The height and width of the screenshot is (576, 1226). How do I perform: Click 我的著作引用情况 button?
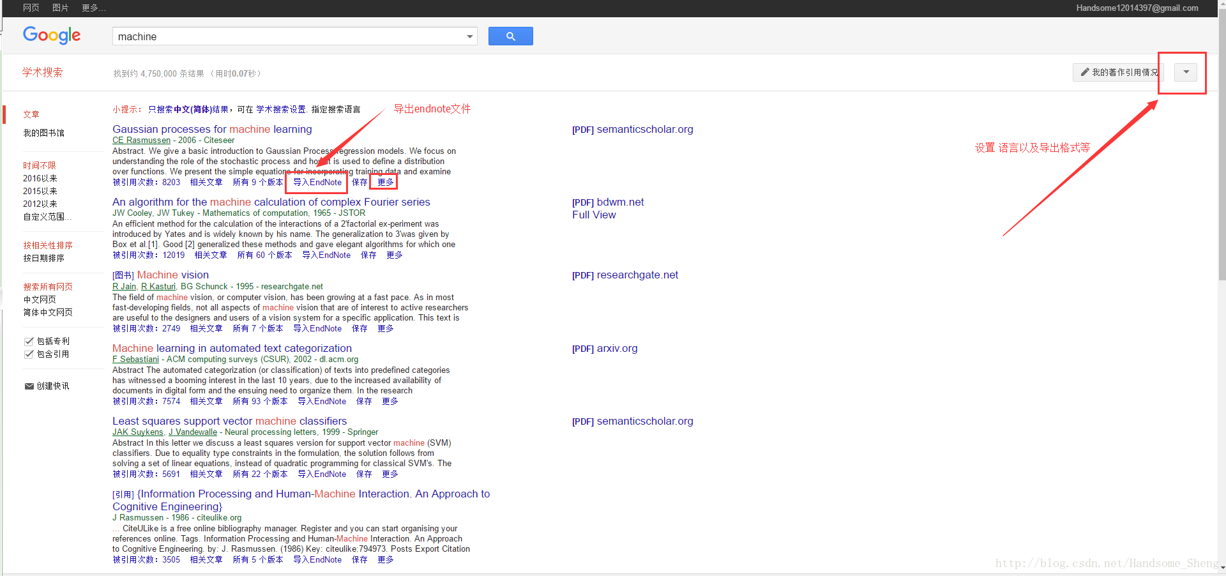tap(1118, 72)
